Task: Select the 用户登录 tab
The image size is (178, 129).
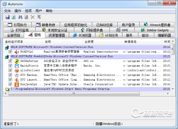Action: pos(129,25)
